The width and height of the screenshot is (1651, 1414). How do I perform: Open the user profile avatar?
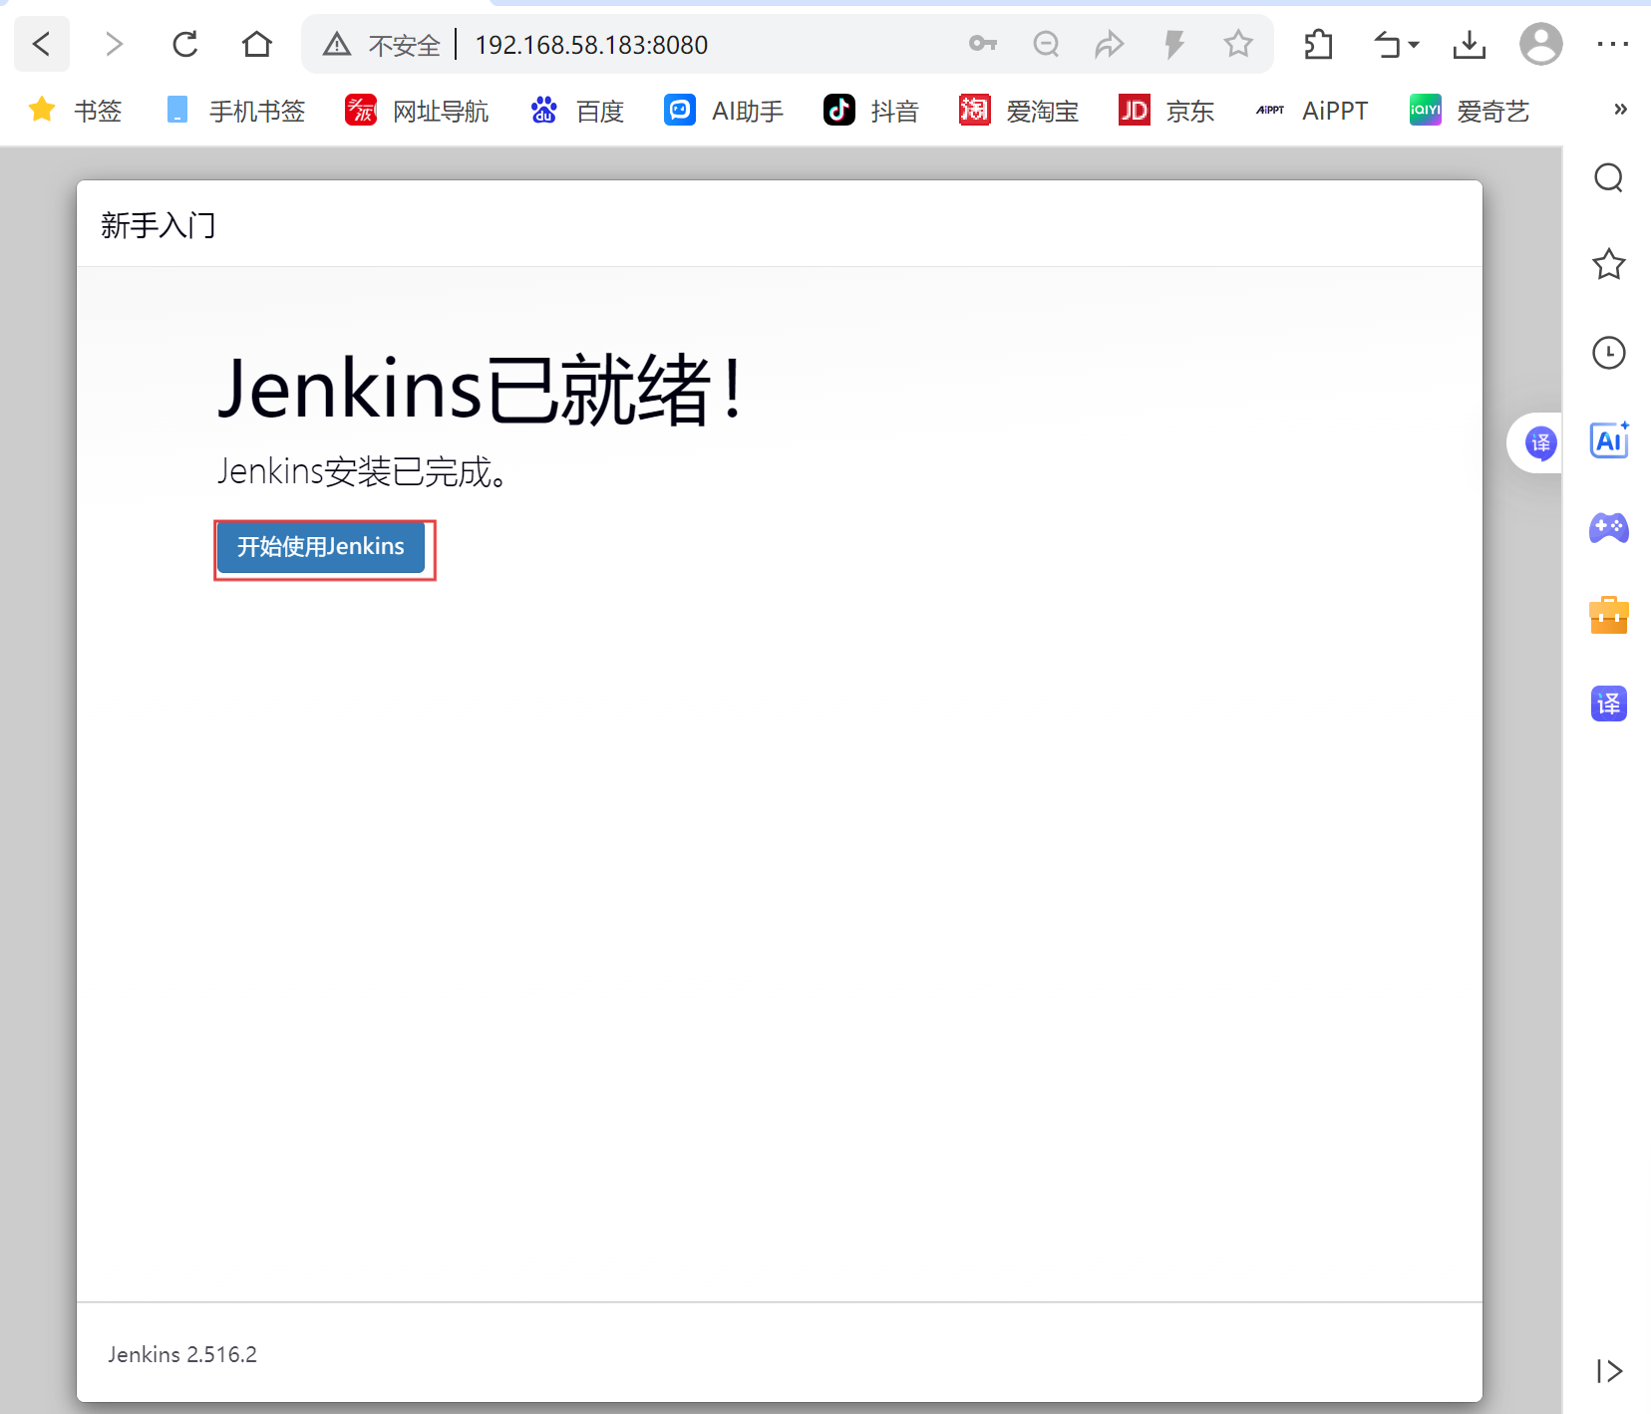pos(1541,44)
